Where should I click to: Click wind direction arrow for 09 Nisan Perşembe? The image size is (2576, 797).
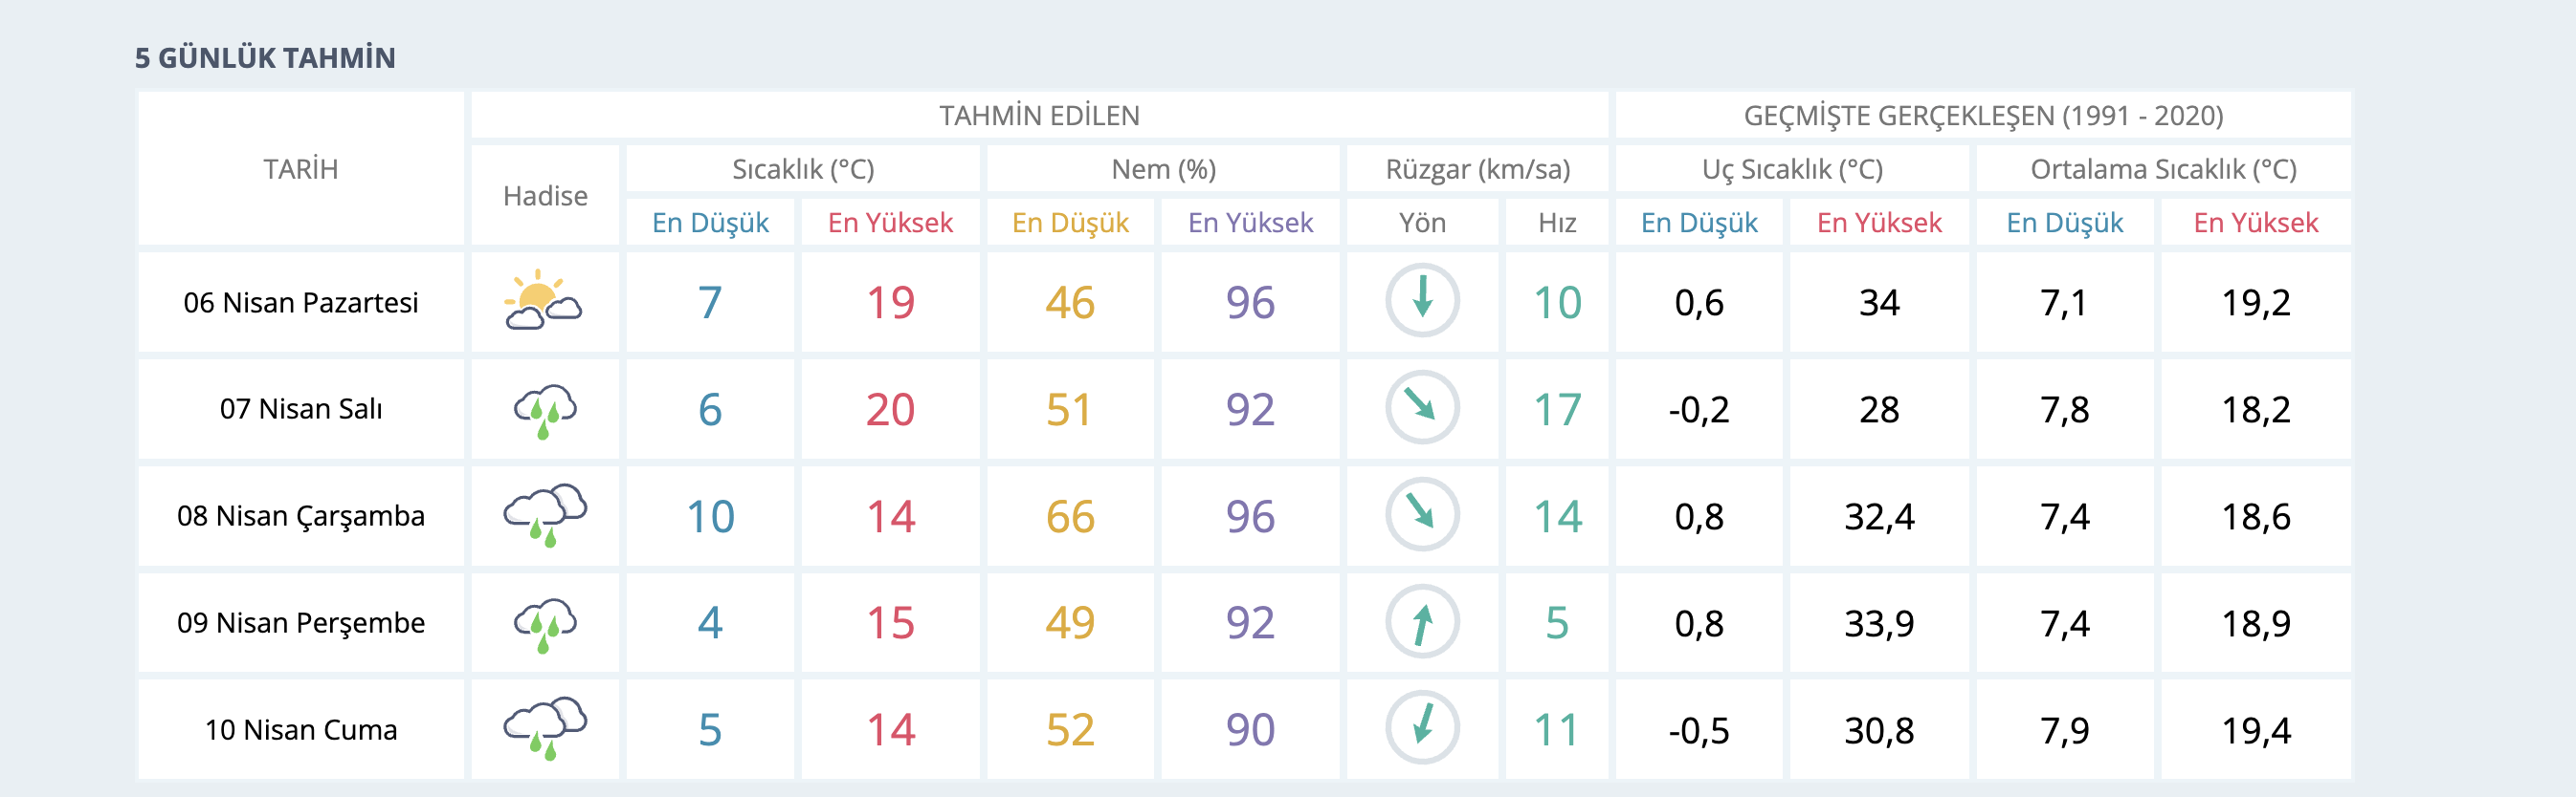tap(1422, 622)
